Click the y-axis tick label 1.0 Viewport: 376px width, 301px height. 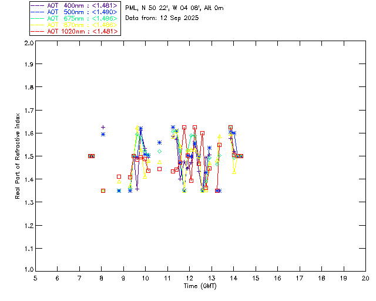(29, 269)
